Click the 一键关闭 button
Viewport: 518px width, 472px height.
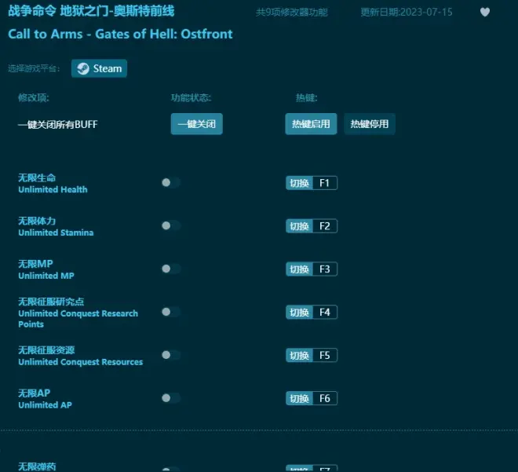(196, 124)
